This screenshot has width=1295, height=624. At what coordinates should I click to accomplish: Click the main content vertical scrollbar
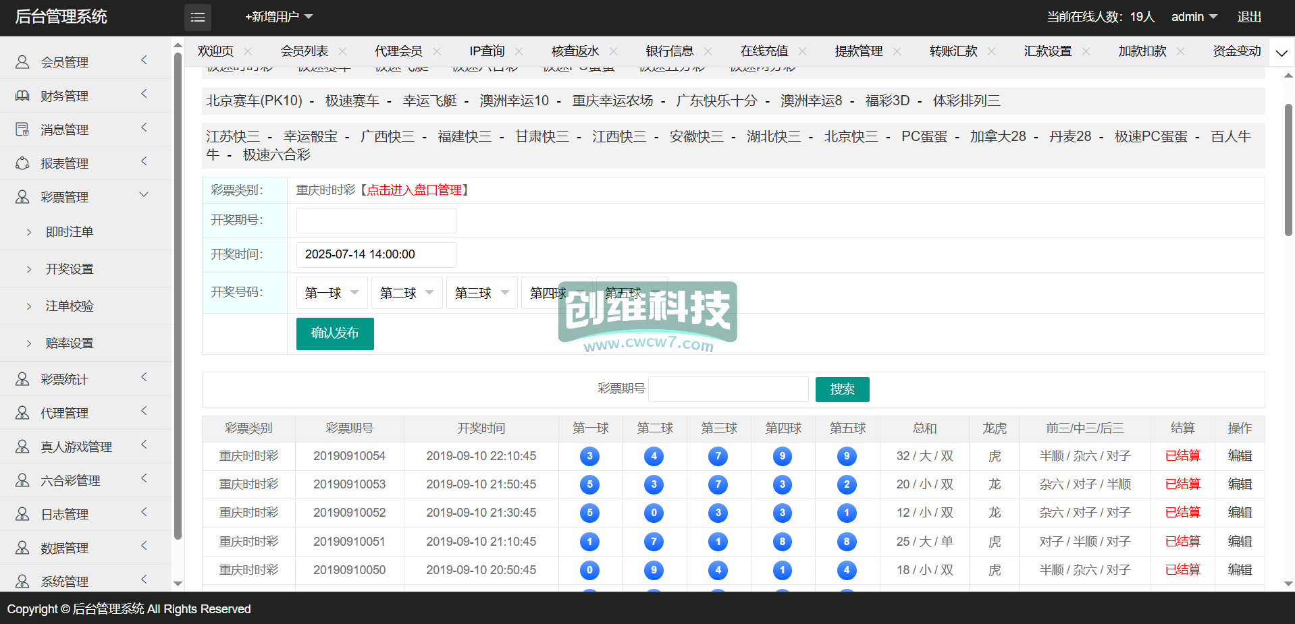point(1288,170)
